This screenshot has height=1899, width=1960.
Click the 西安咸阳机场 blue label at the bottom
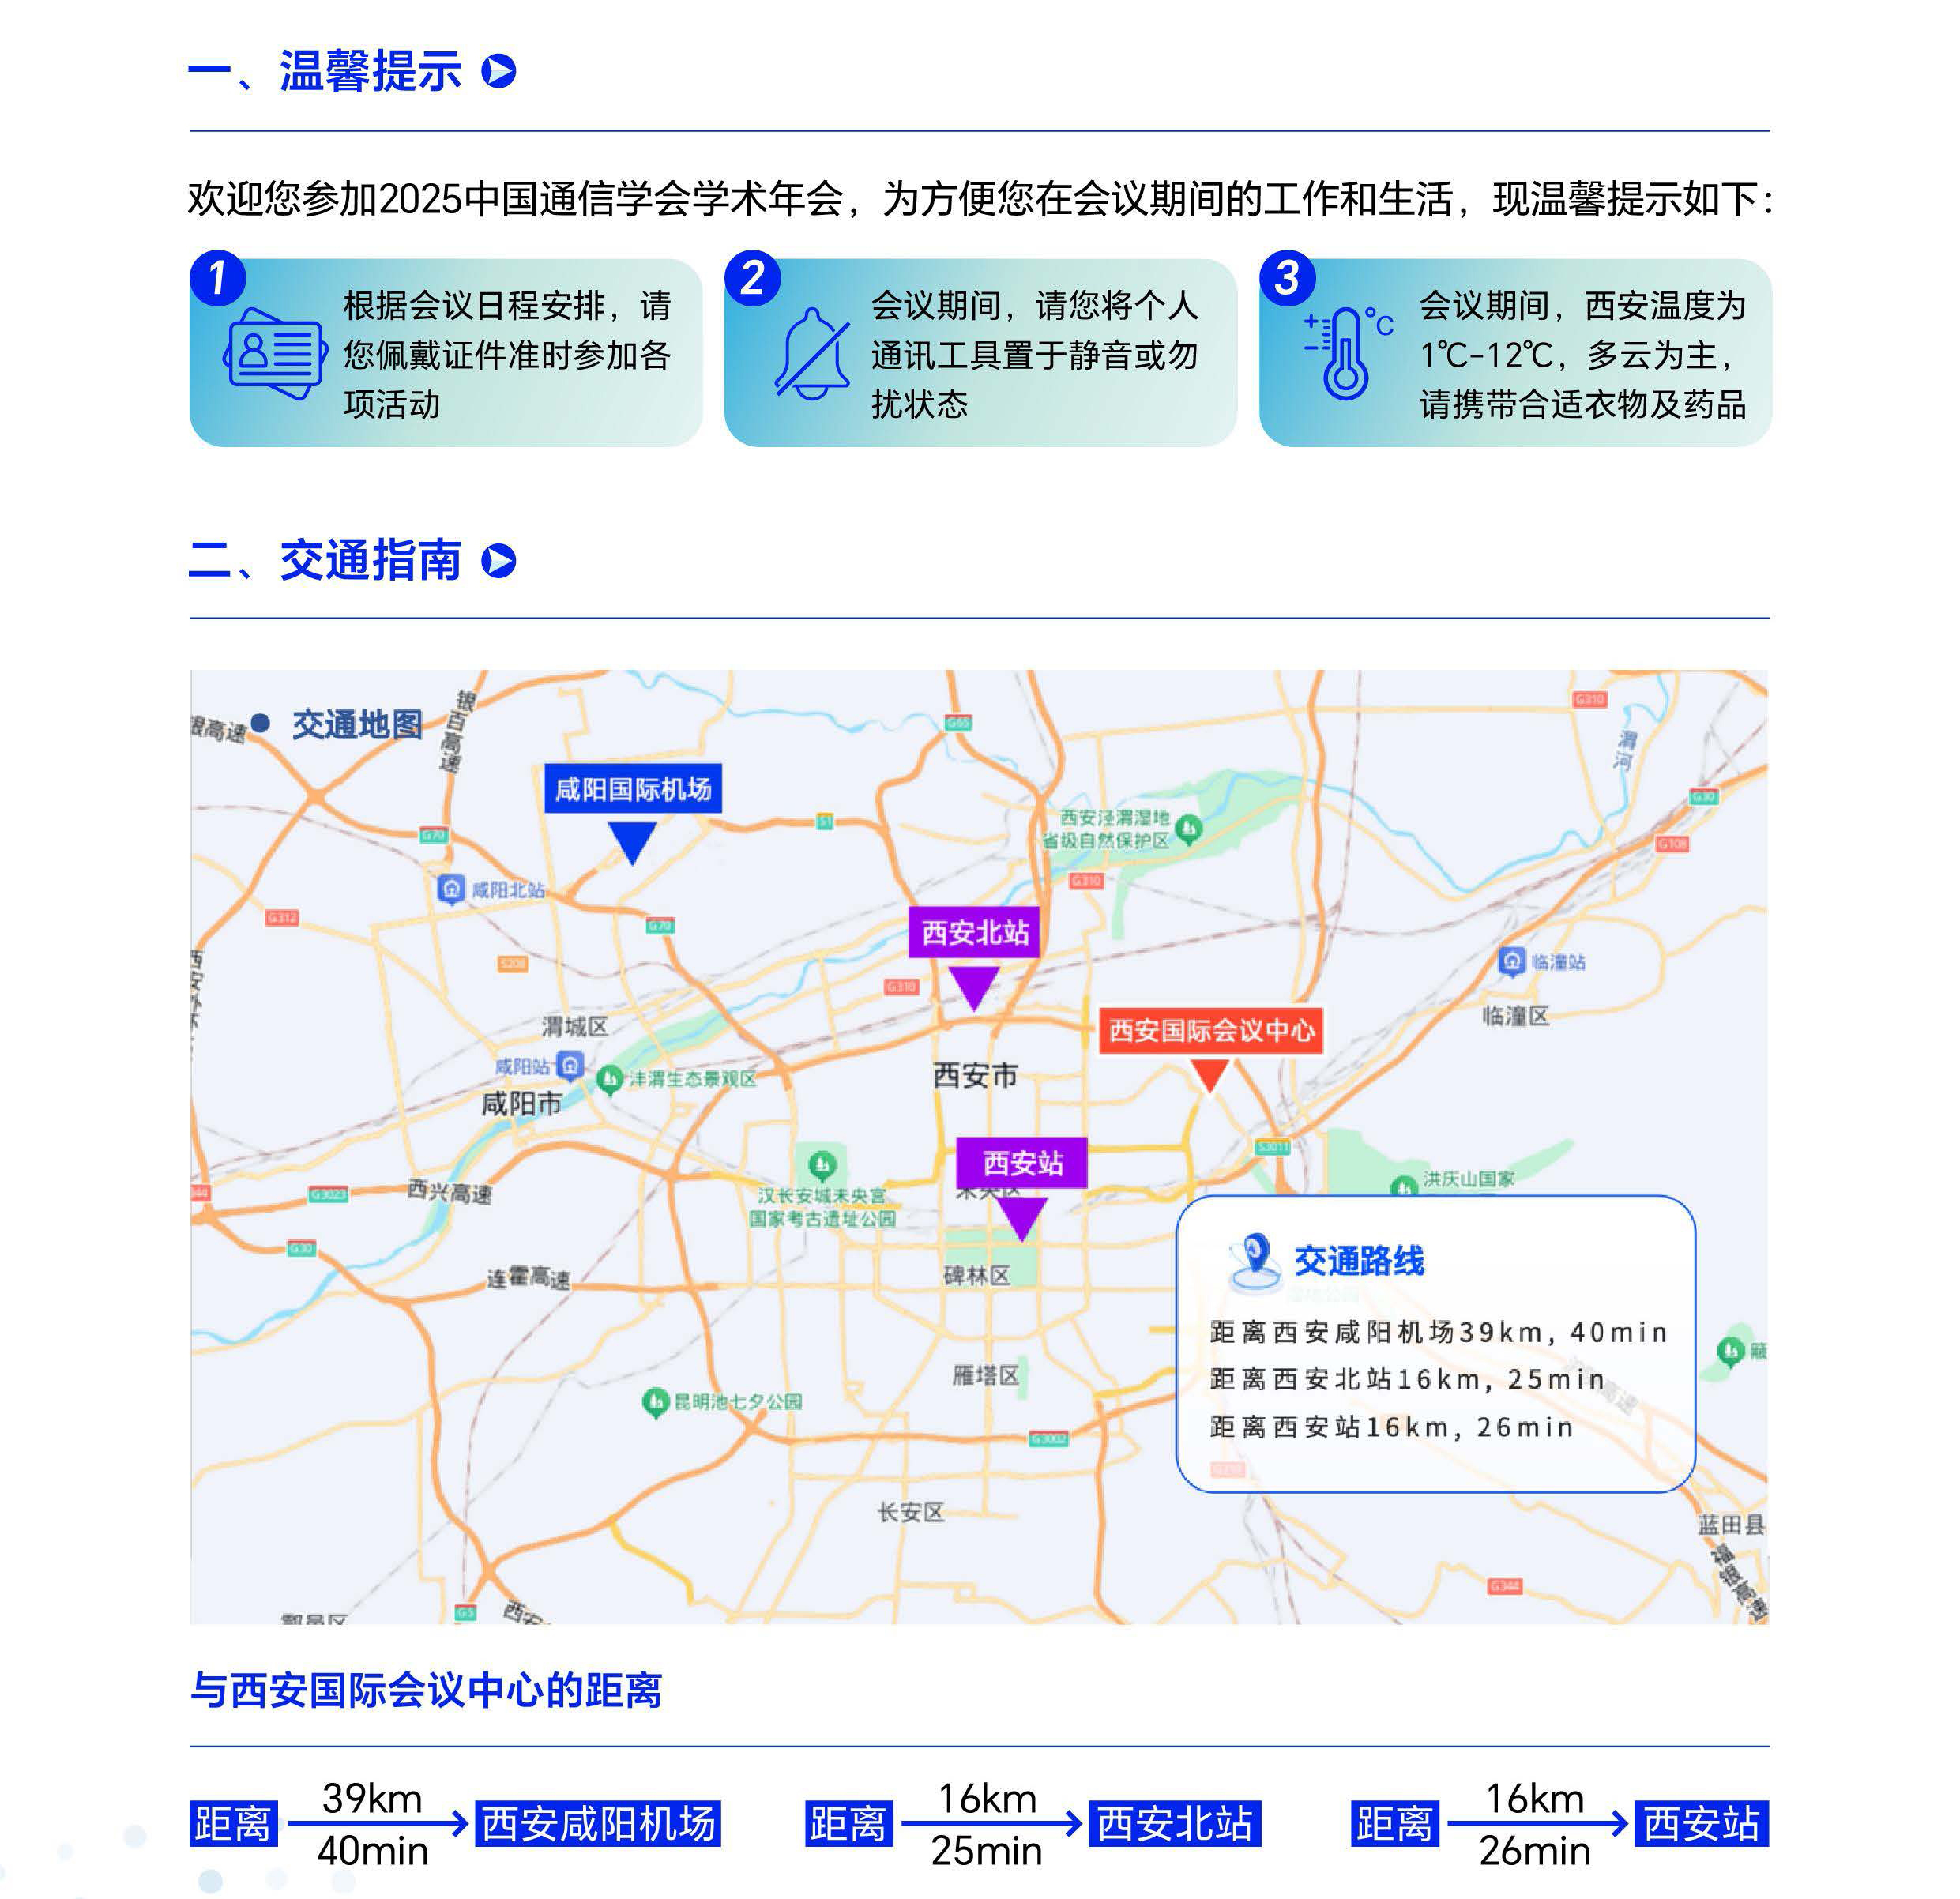[x=598, y=1824]
